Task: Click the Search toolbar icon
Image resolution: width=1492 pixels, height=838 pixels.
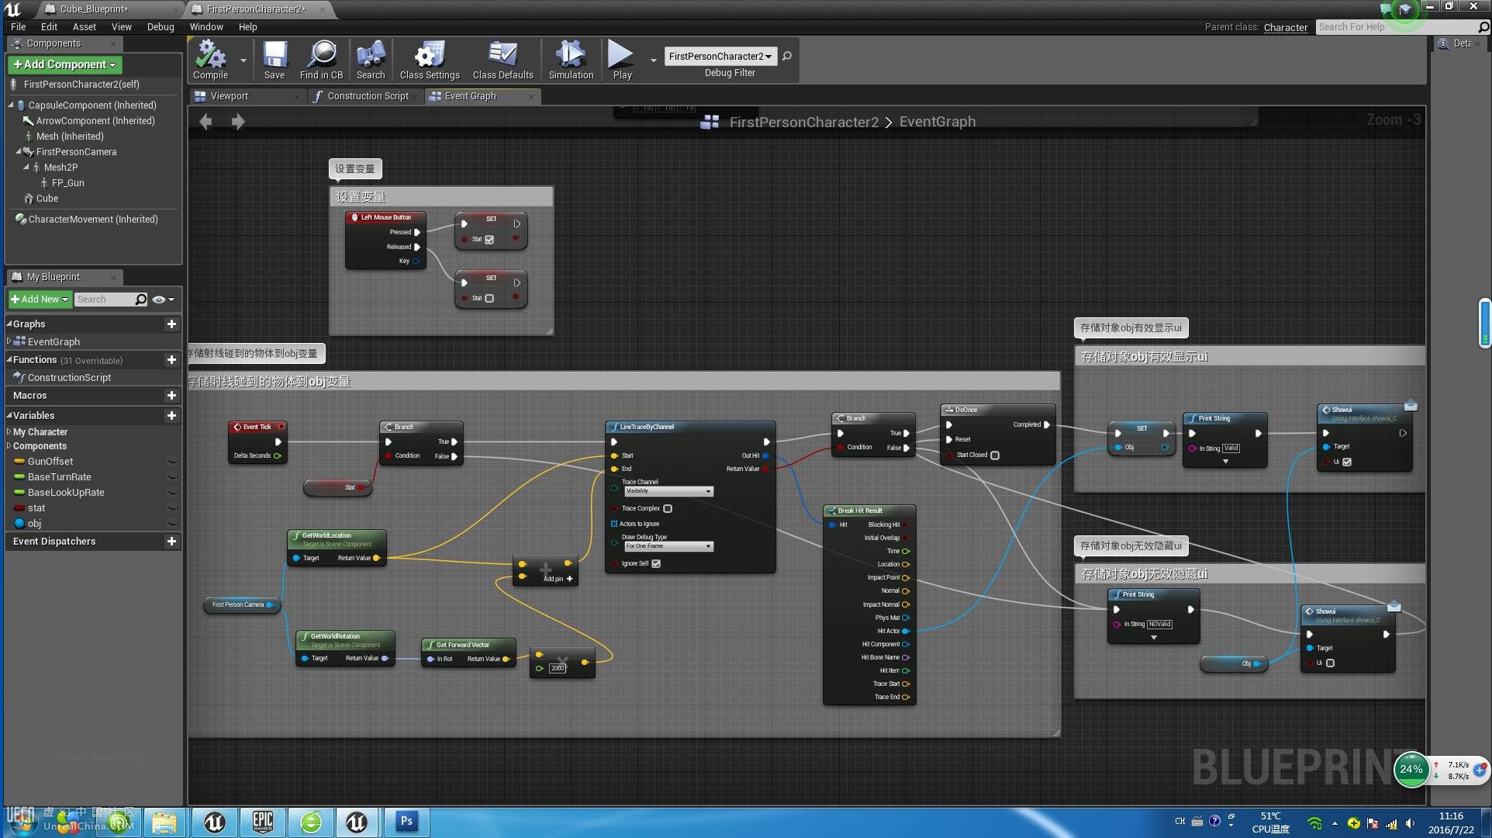Action: click(x=371, y=60)
